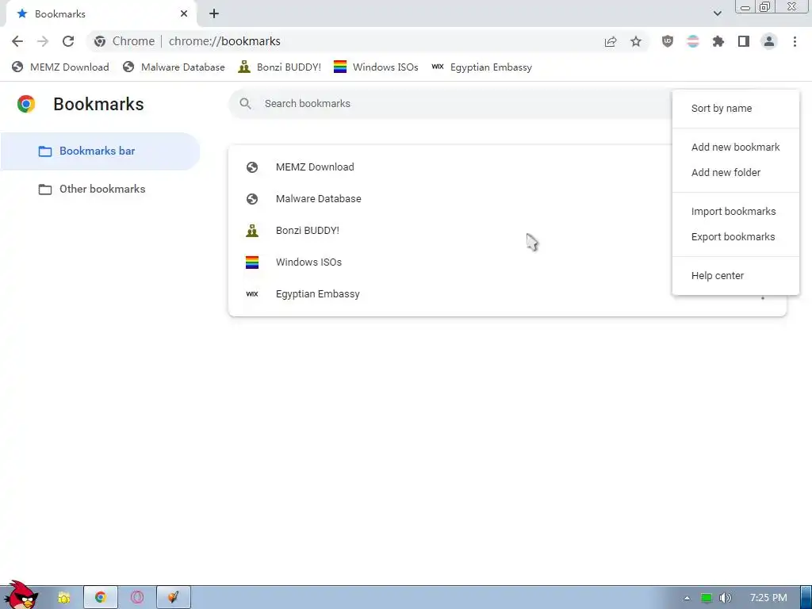
Task: Open Bonzi BUDDY! from bookmarks bar
Action: click(x=280, y=67)
